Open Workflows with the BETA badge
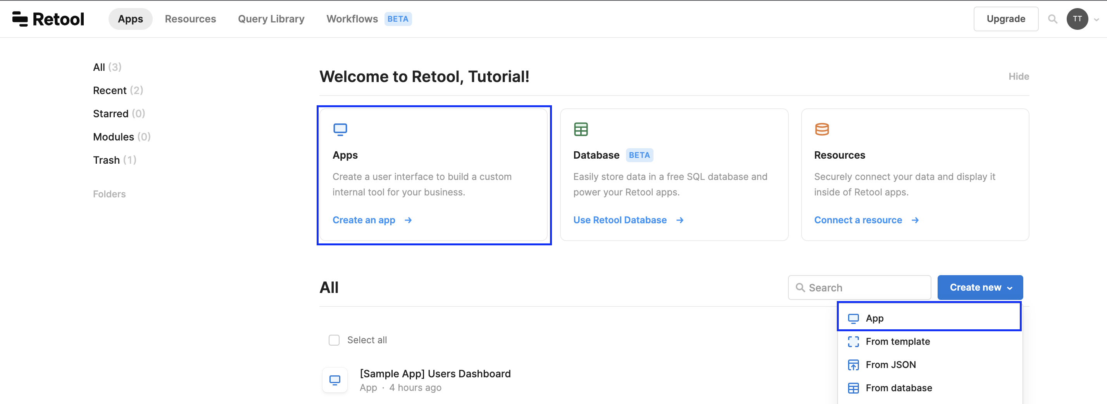 tap(352, 19)
